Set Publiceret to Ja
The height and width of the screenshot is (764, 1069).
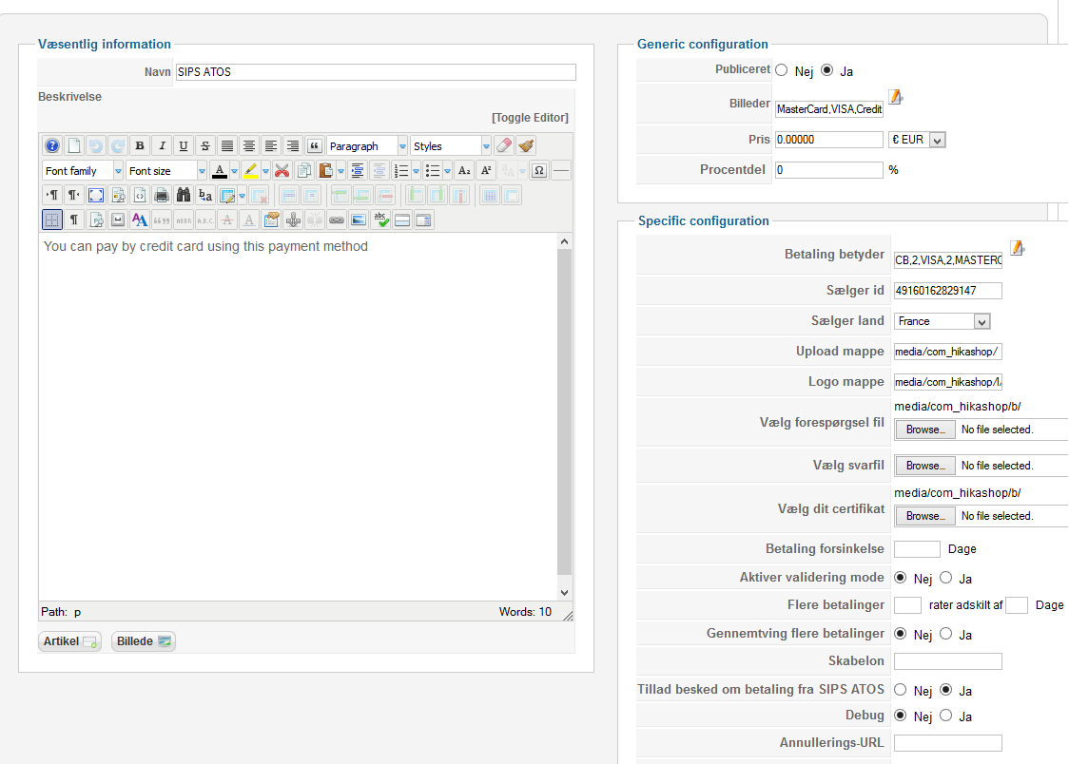tap(827, 70)
